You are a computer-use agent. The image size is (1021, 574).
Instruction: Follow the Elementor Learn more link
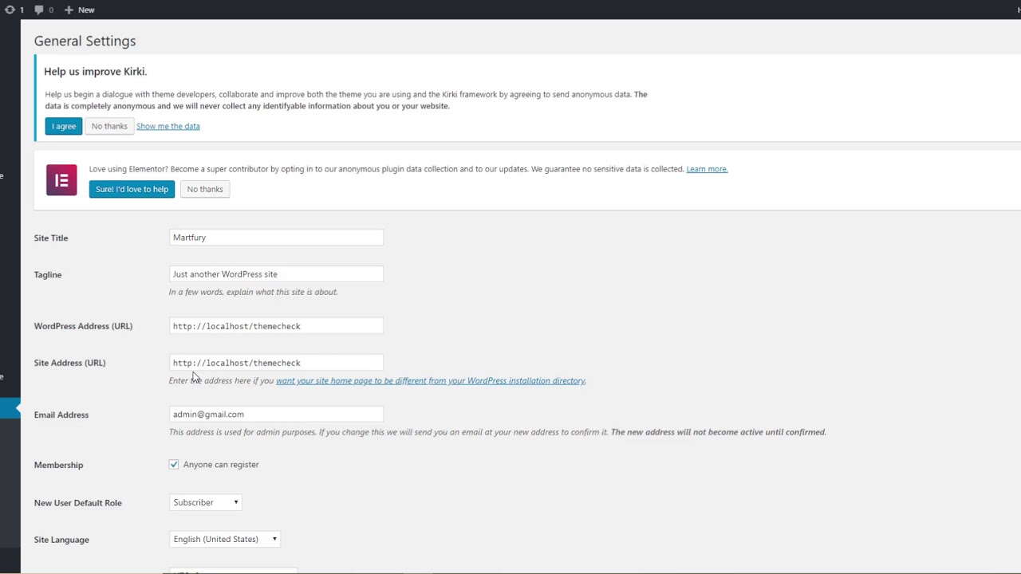(707, 169)
